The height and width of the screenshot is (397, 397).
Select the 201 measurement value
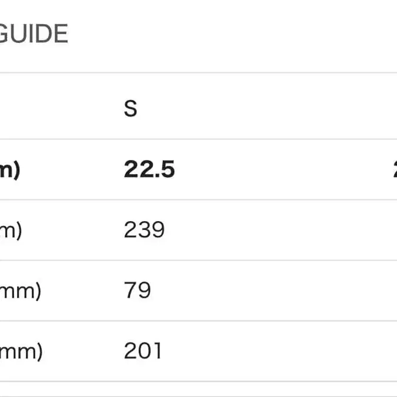click(x=143, y=351)
